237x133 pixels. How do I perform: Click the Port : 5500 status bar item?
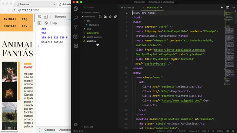165,131
